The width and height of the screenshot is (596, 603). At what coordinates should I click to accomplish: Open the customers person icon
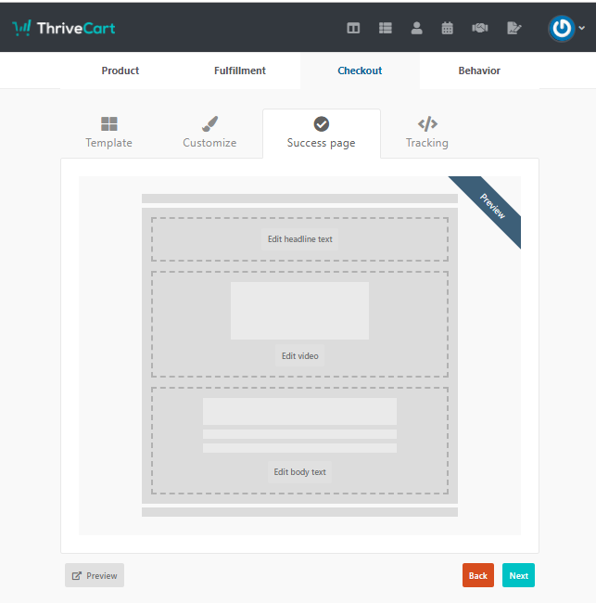pos(416,28)
